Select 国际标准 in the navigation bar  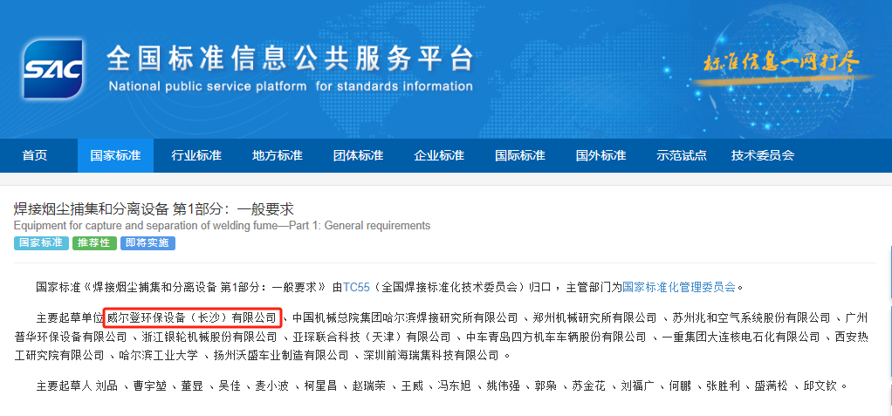click(519, 155)
